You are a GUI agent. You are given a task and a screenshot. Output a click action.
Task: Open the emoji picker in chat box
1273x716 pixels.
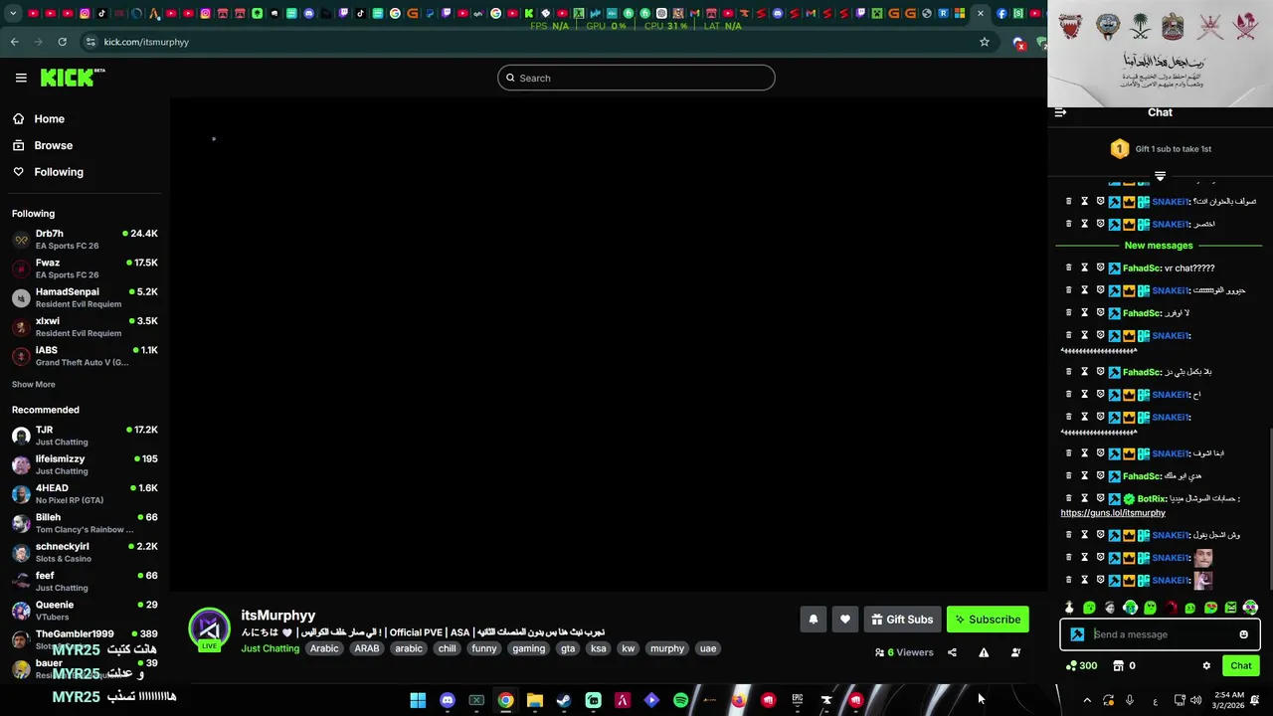[x=1243, y=634]
